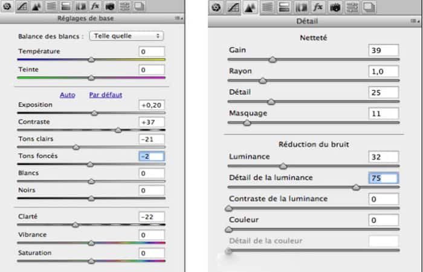
Task: Click Contraste de la luminance slider handle
Action: click(228, 209)
